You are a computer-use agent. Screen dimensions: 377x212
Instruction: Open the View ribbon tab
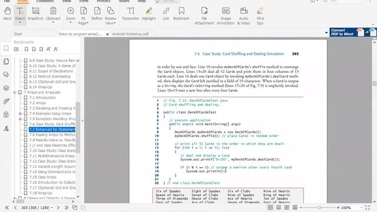67,1
